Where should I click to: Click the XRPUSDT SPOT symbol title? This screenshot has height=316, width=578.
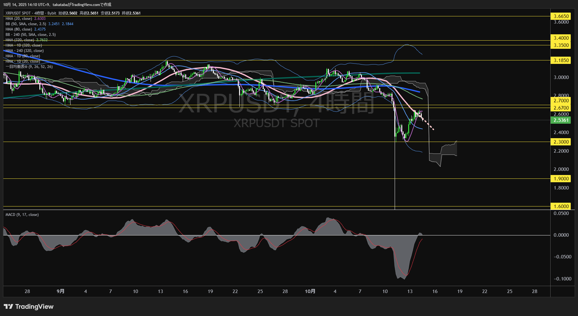[x=18, y=13]
